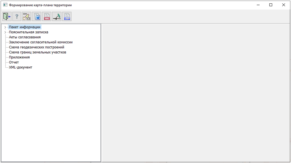
Task: Select the Отчет tree item
Action: pyautogui.click(x=14, y=62)
